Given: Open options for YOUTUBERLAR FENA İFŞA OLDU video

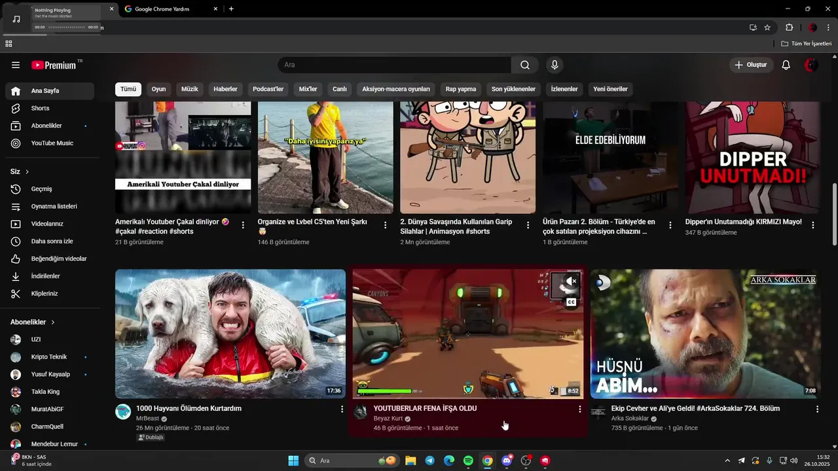Looking at the screenshot, I should coord(579,409).
